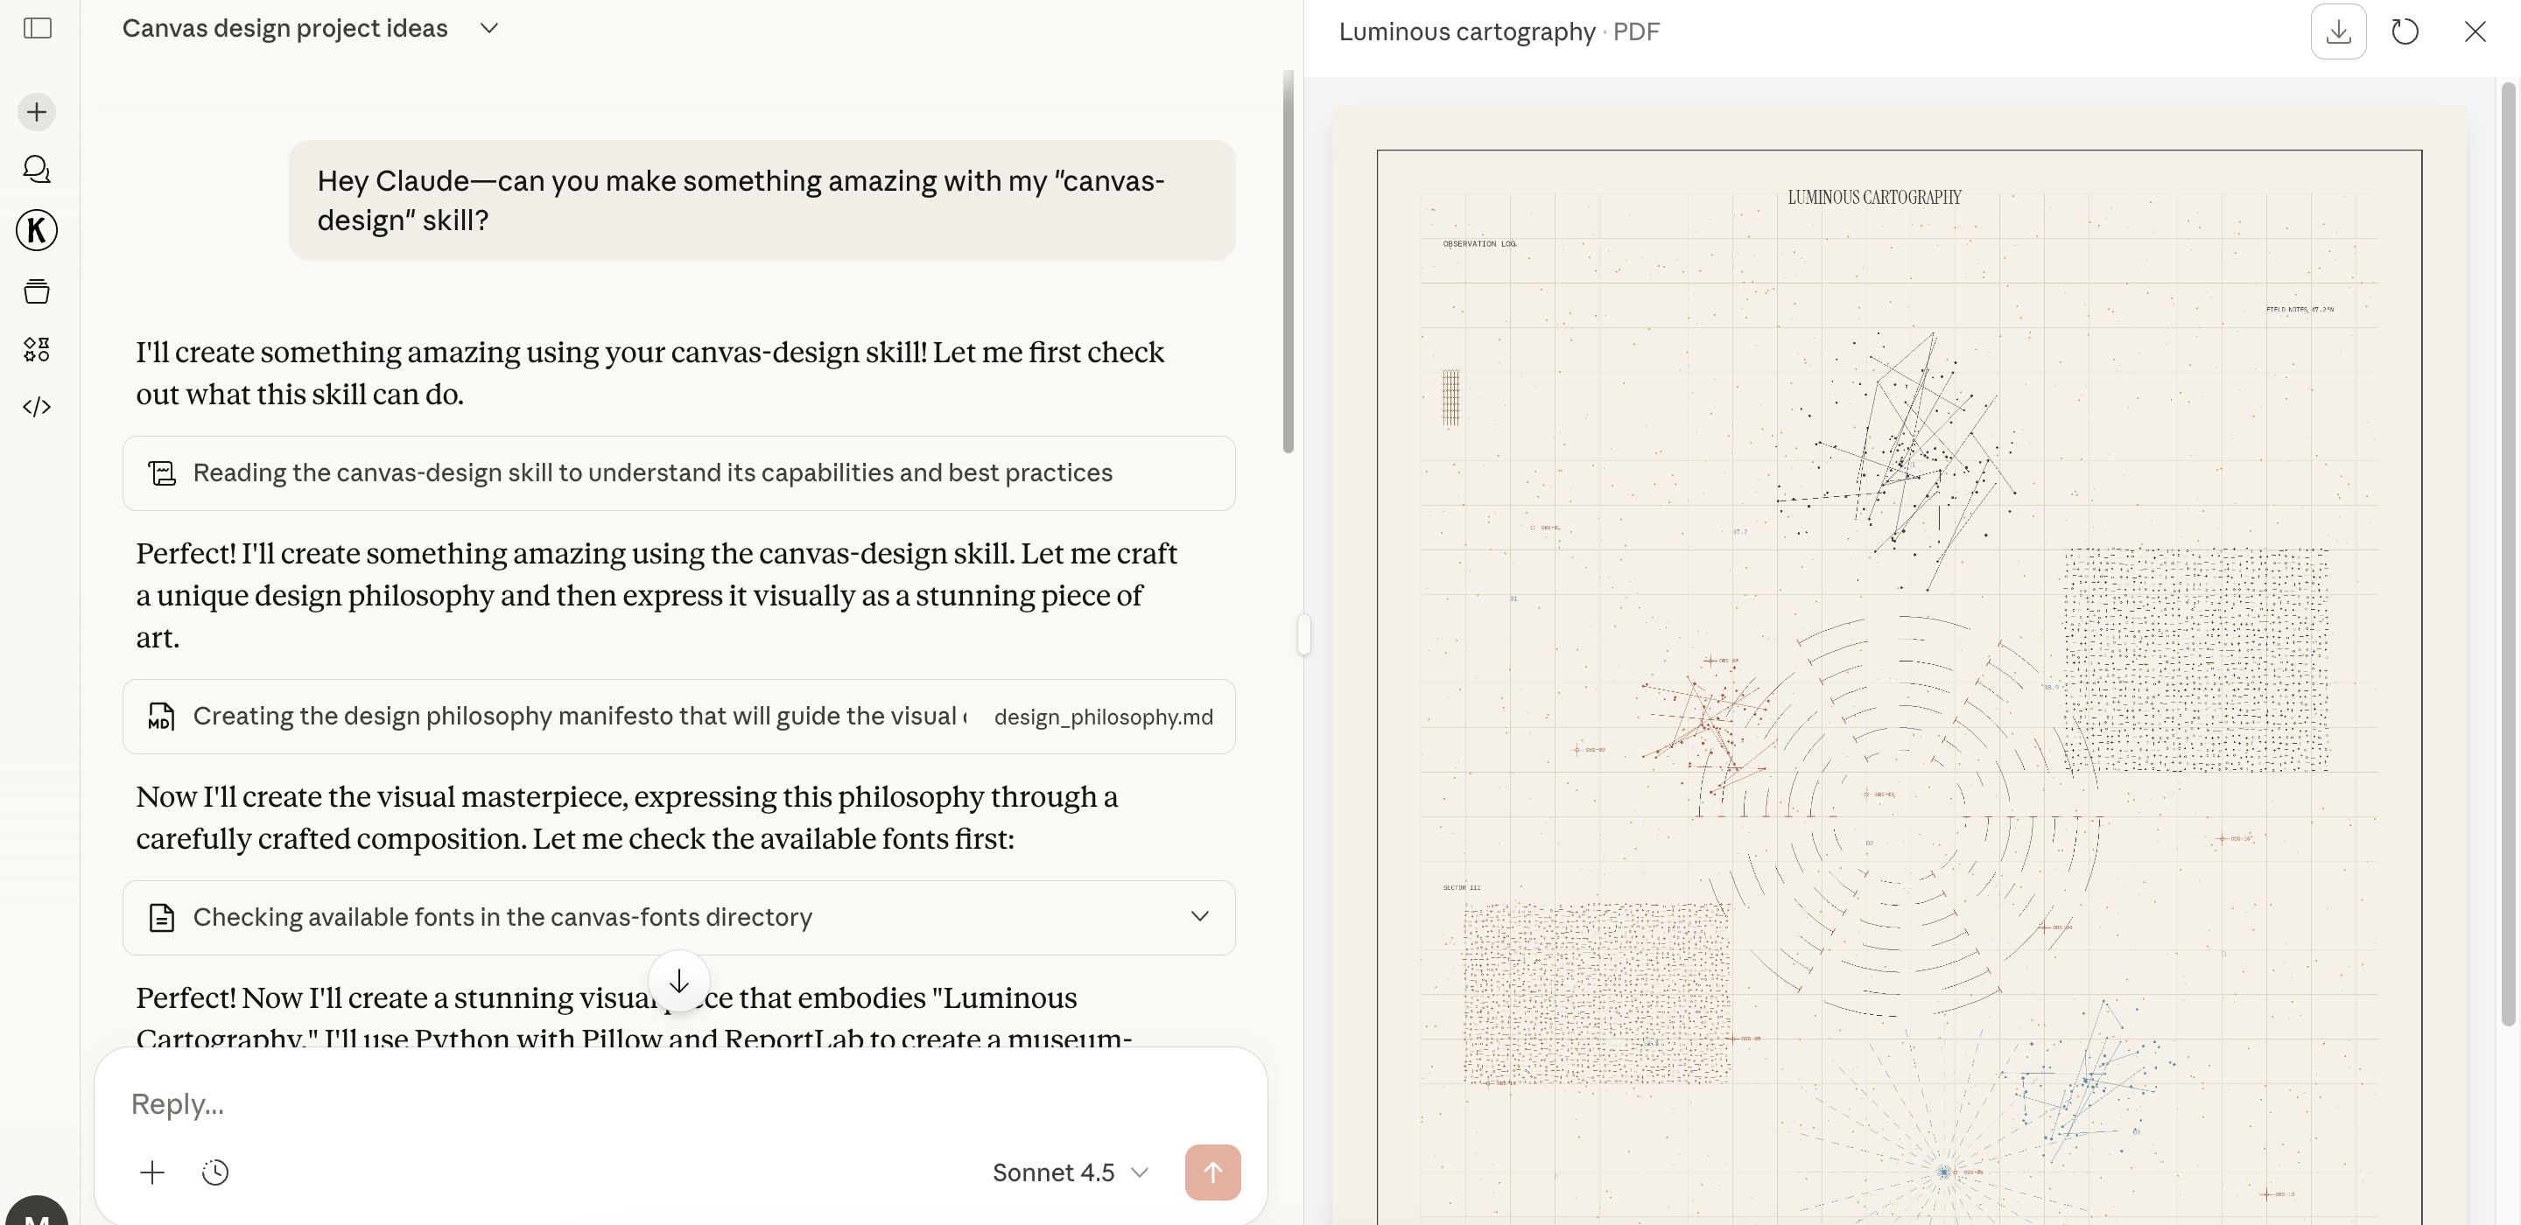Expand the Checking available fonts step
This screenshot has width=2521, height=1225.
1199,917
